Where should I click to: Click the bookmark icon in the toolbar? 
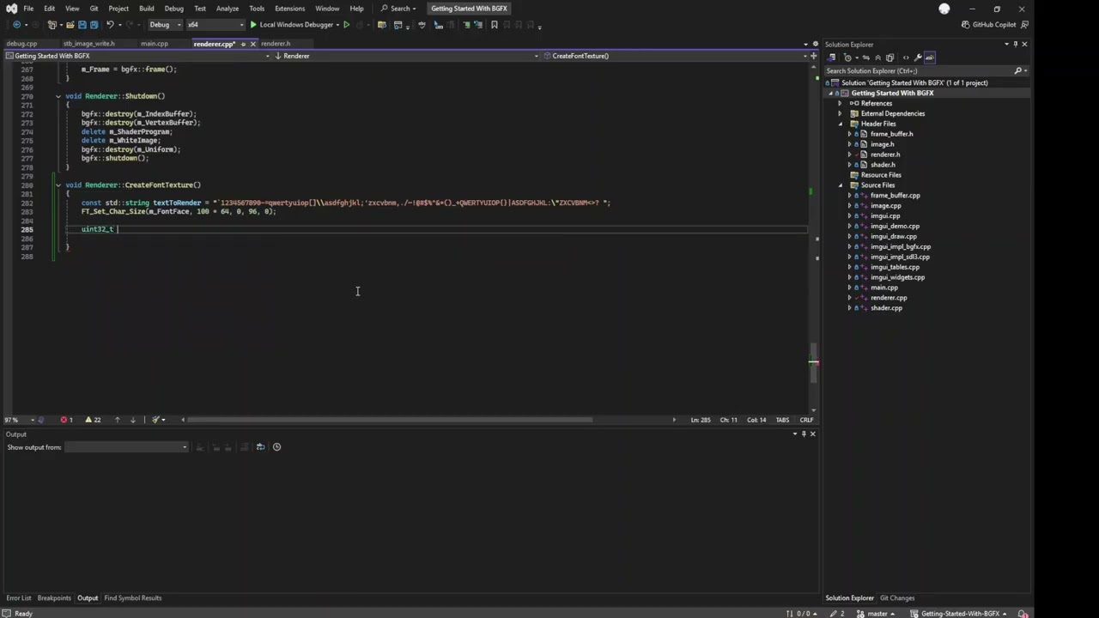(x=494, y=25)
